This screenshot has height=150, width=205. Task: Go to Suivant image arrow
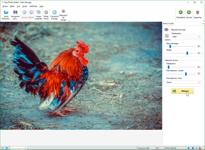189,12
